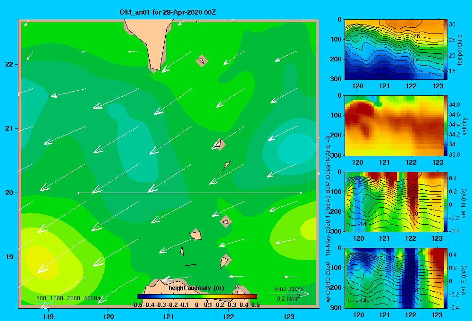The image size is (472, 321).
Task: Click the vertical temperature axis label
Action: [x=460, y=50]
